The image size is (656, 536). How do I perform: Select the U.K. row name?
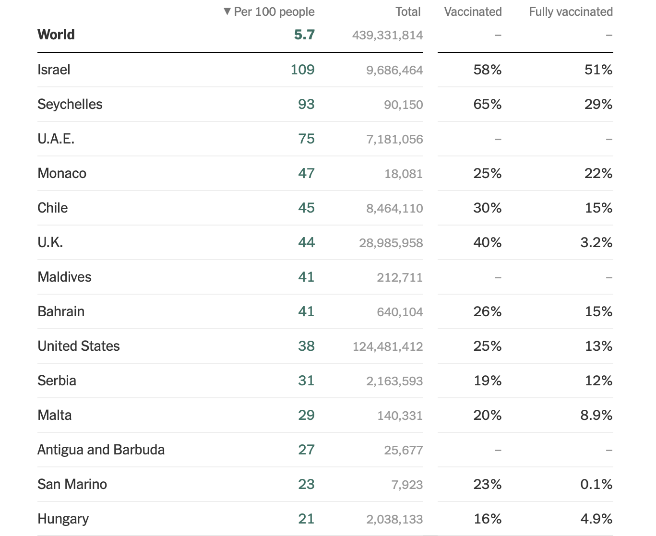pos(50,243)
